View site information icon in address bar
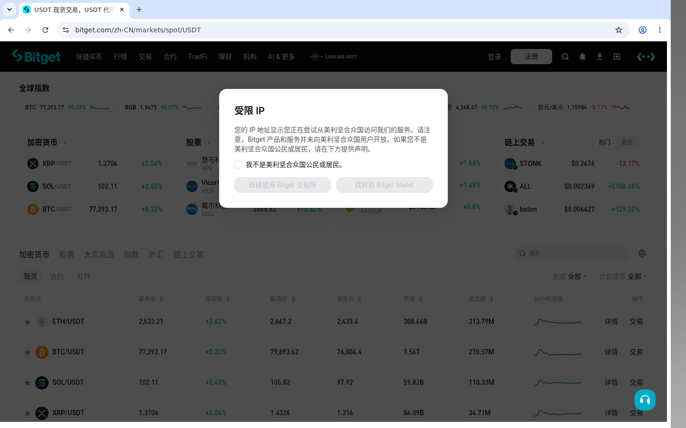The width and height of the screenshot is (686, 428). pyautogui.click(x=66, y=30)
